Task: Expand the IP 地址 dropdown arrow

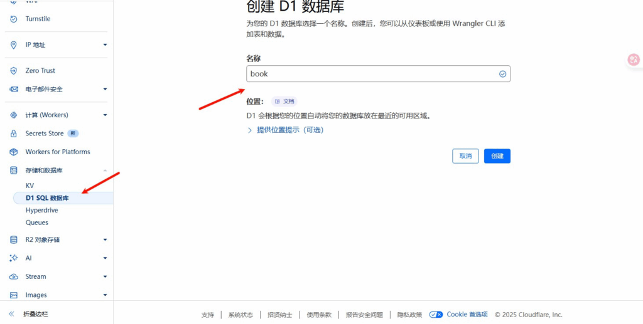Action: (x=105, y=45)
